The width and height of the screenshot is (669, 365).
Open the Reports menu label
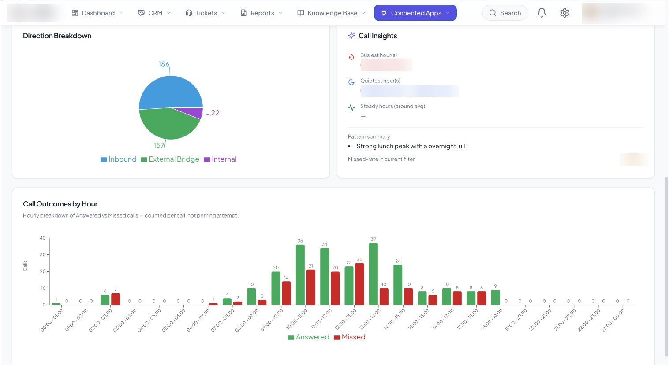point(262,13)
